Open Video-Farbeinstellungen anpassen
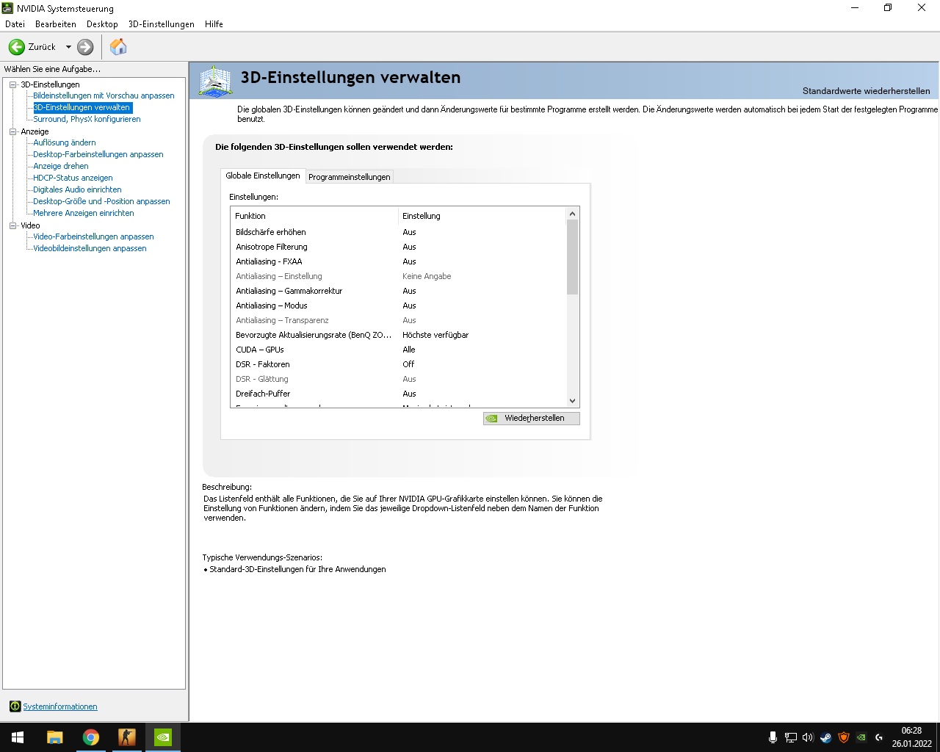The height and width of the screenshot is (752, 940). click(x=93, y=236)
